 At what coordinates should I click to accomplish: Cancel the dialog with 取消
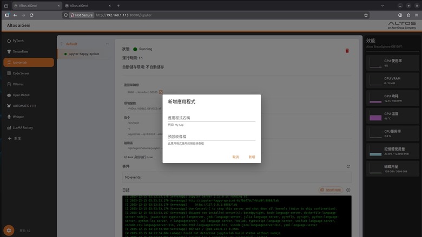pos(235,157)
